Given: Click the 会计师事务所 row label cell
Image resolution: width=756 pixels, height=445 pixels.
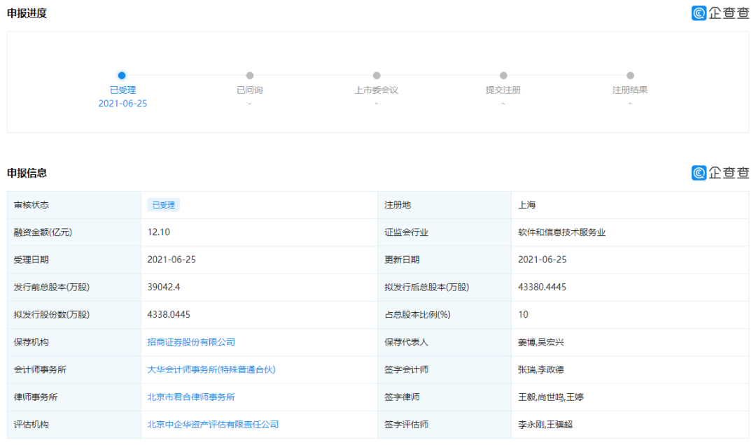Looking at the screenshot, I should click(74, 370).
